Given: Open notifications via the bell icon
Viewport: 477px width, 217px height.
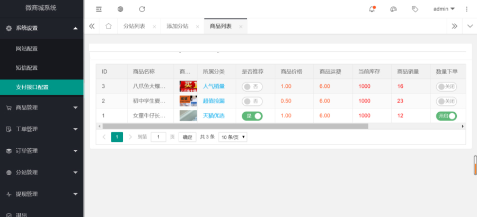Looking at the screenshot, I should pos(372,9).
